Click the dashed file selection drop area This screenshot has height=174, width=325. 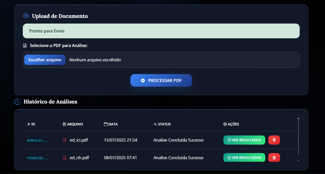(161, 60)
